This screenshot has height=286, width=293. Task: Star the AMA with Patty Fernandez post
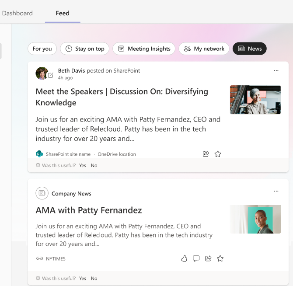(x=220, y=258)
